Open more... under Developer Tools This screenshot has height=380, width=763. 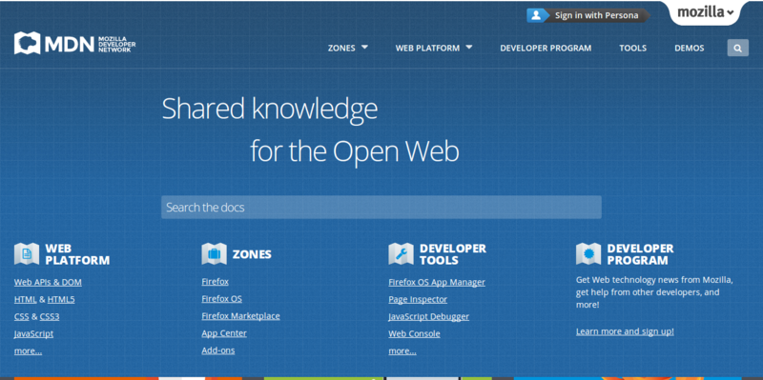402,350
